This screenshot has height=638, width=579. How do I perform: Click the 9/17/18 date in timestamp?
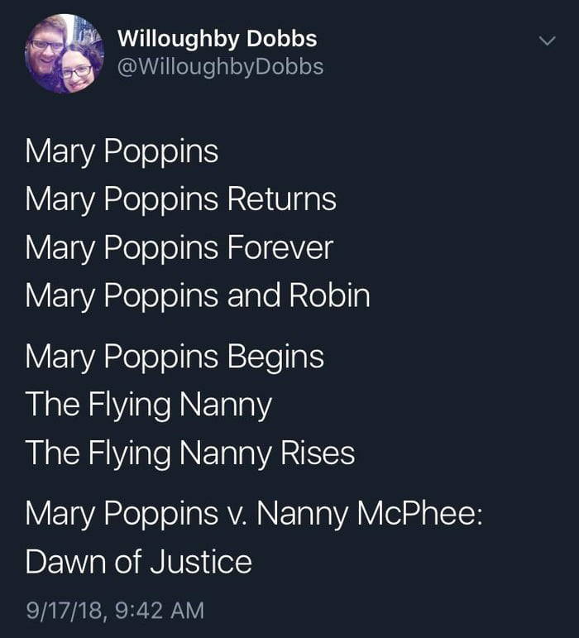coord(60,611)
